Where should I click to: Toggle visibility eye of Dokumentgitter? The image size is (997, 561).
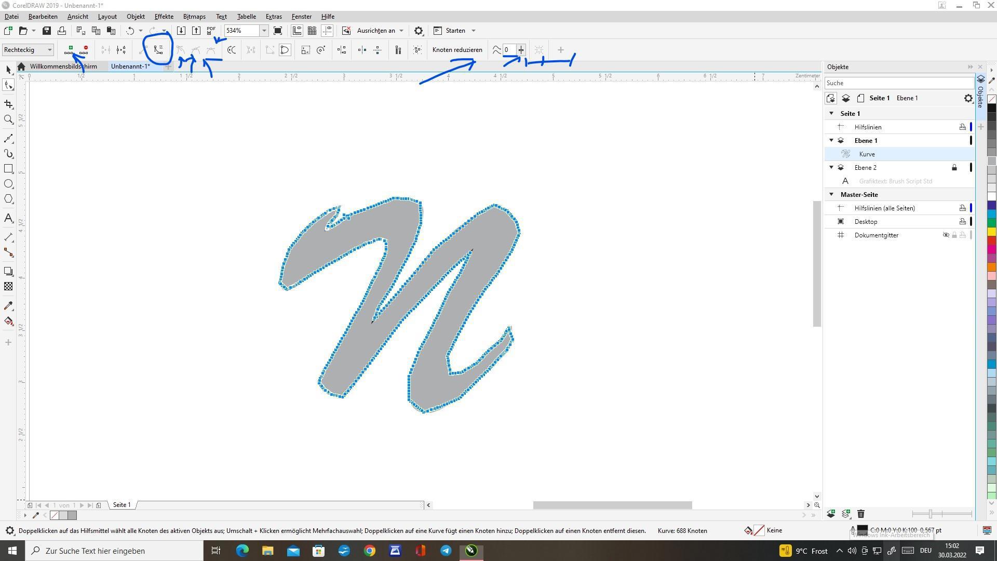point(946,235)
